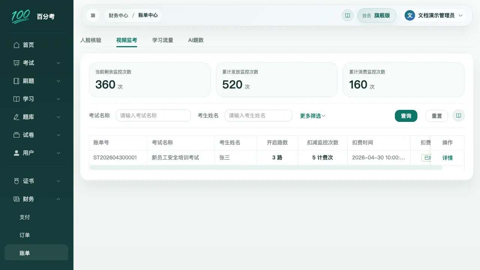Click the 查询 search button

coord(406,116)
